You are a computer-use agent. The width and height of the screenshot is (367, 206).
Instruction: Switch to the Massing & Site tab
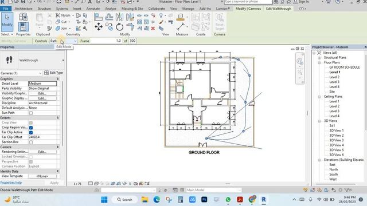[132, 9]
